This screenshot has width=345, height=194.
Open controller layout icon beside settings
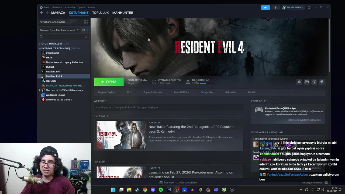click(307, 82)
